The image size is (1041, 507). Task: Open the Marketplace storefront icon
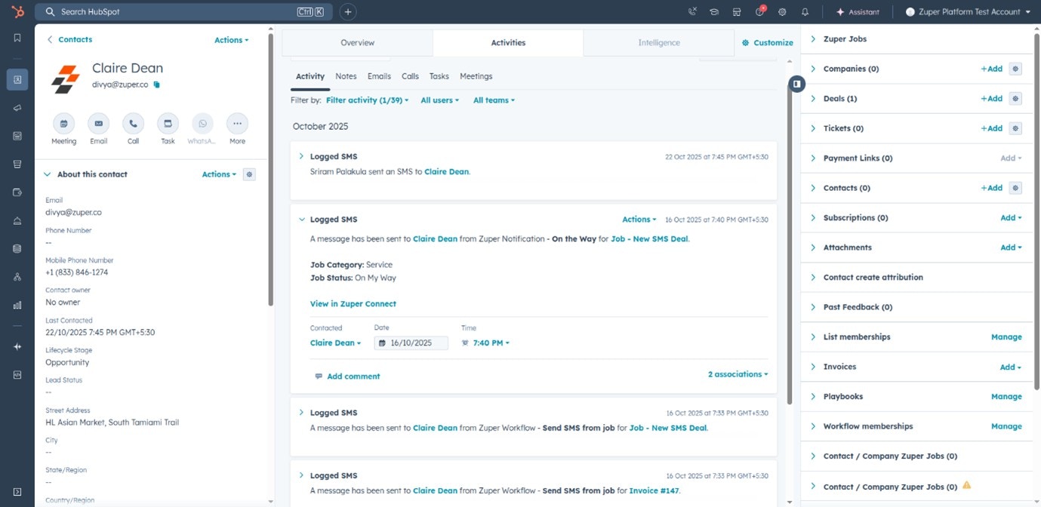coord(737,11)
